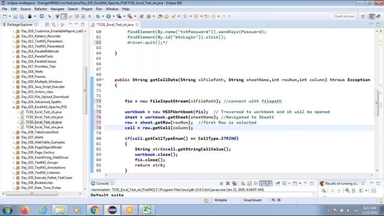Open Google Chrome from the taskbar
Image resolution: width=384 pixels, height=216 pixels.
coord(95,210)
